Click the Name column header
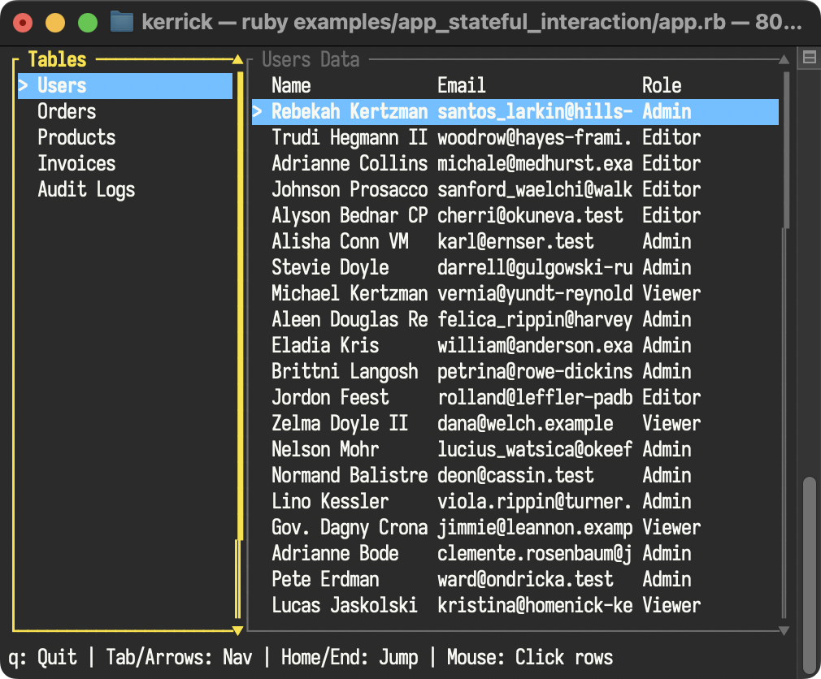 point(291,86)
